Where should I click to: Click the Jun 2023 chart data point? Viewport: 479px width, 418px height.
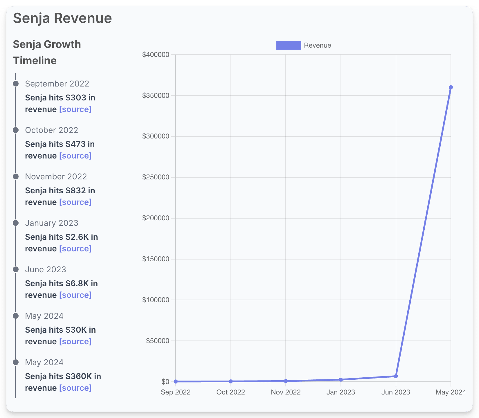[396, 376]
